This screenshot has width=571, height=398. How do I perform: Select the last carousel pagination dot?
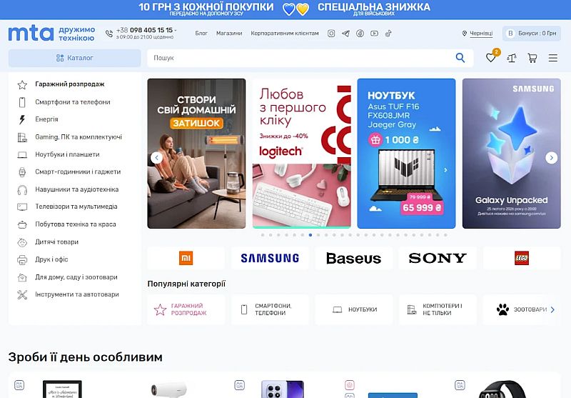coord(445,235)
